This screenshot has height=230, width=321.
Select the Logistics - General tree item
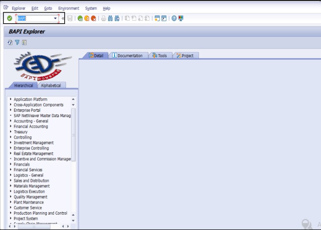tap(29, 175)
